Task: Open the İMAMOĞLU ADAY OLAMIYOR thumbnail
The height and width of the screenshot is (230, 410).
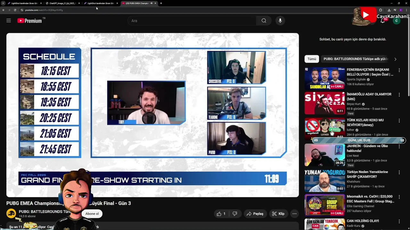Action: coord(324,103)
